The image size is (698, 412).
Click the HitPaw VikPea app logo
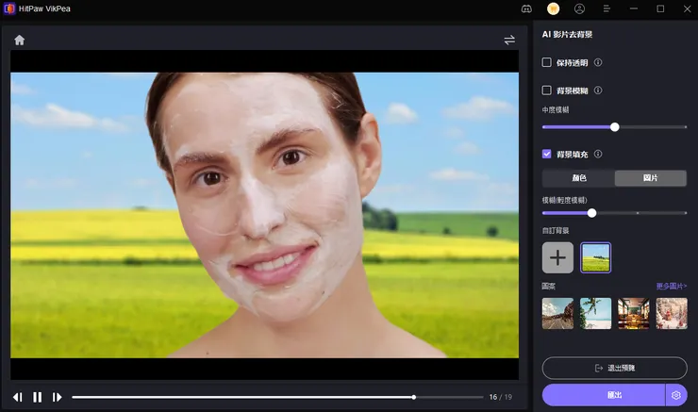pos(8,8)
